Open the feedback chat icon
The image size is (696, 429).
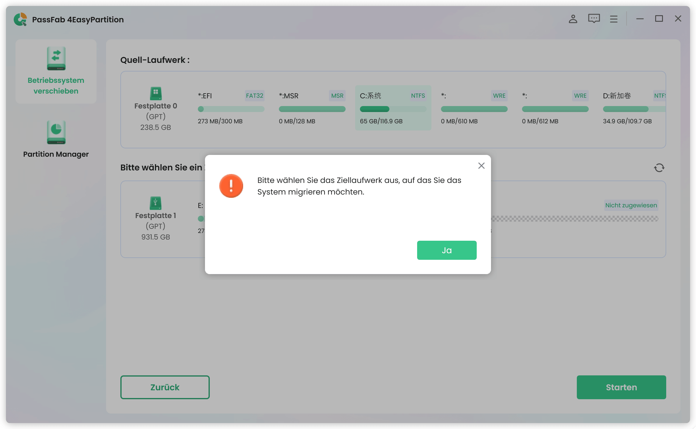[593, 18]
